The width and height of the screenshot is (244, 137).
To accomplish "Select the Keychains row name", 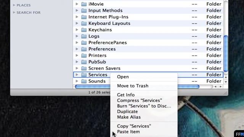I will coord(100,30).
